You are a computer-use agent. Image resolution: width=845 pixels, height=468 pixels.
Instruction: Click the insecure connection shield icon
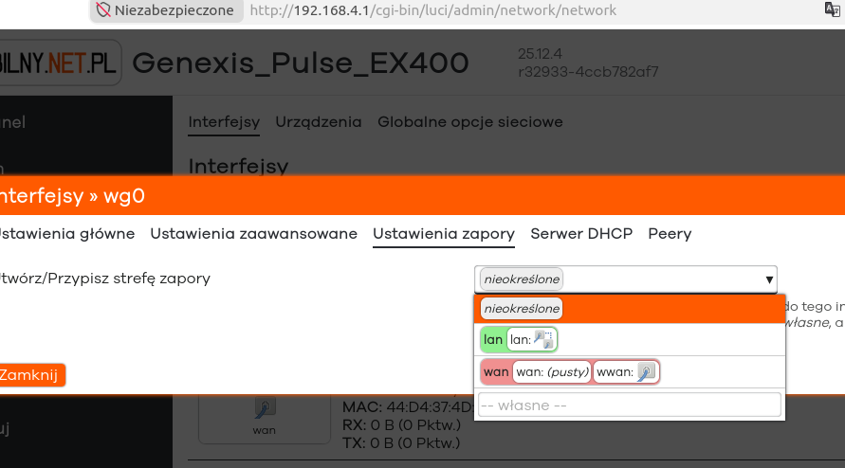click(x=103, y=9)
